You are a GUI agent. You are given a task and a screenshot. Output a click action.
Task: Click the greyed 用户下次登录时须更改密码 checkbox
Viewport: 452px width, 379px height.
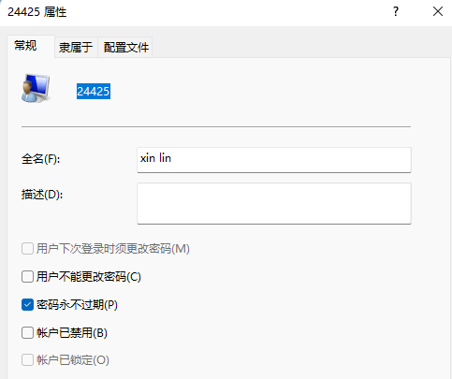pyautogui.click(x=27, y=249)
